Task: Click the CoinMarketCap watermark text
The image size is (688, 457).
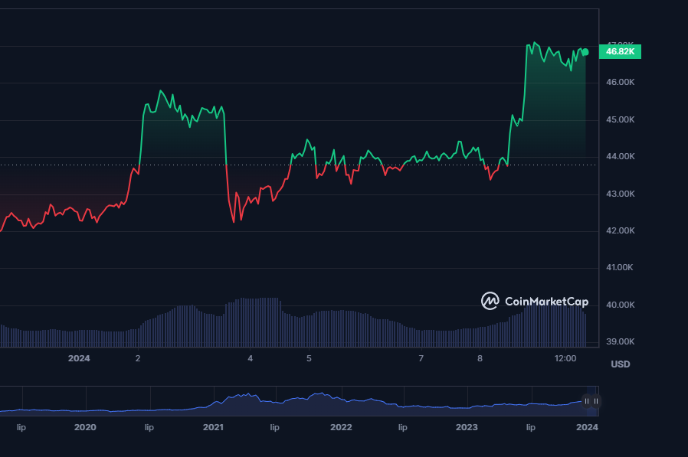Action: point(545,301)
